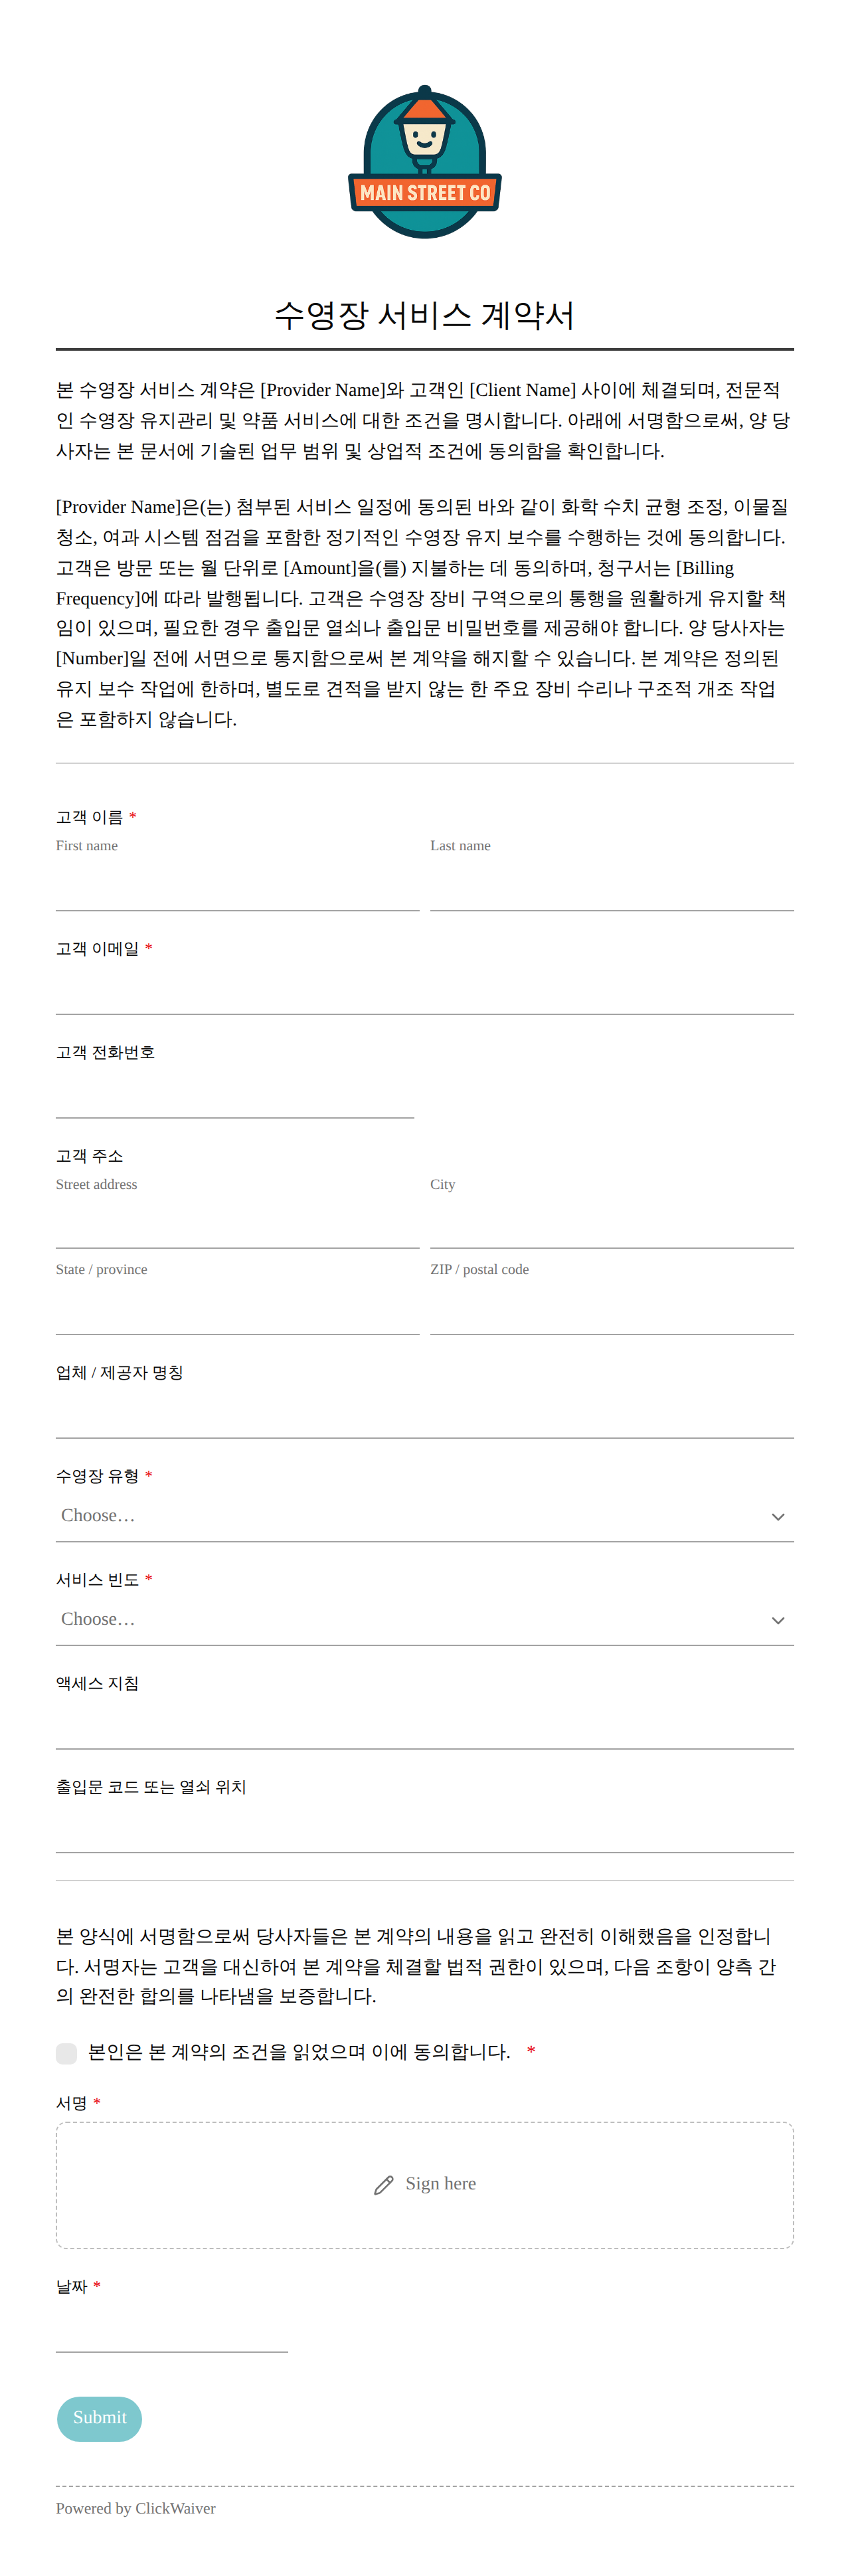Click the 날짜 date input field
The image size is (850, 2576).
pos(172,2329)
